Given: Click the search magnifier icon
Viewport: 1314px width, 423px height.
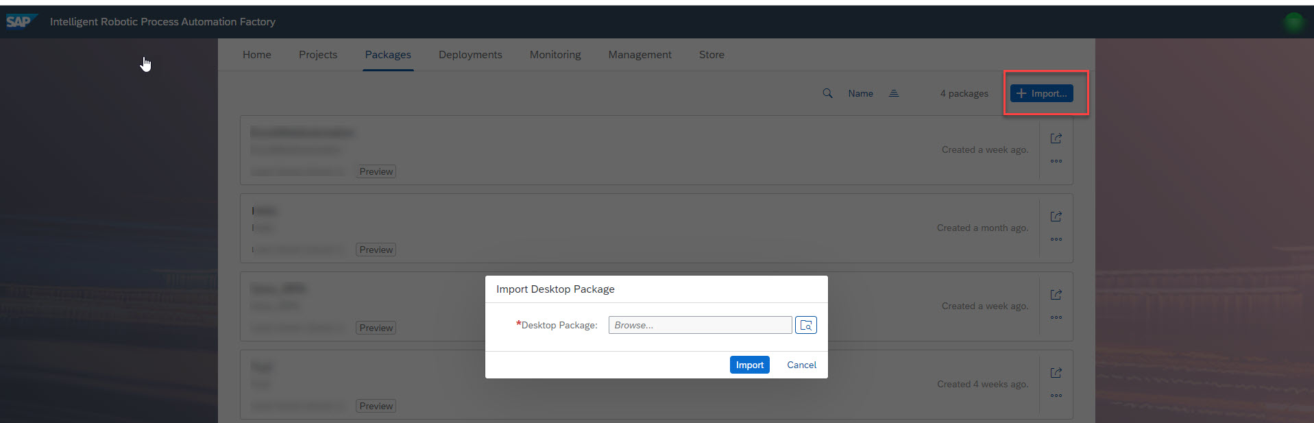Looking at the screenshot, I should pyautogui.click(x=827, y=93).
